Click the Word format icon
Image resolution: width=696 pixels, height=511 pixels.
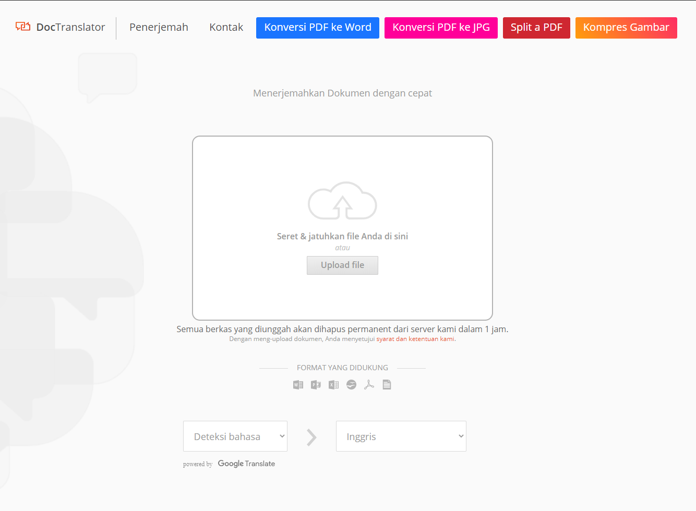298,385
